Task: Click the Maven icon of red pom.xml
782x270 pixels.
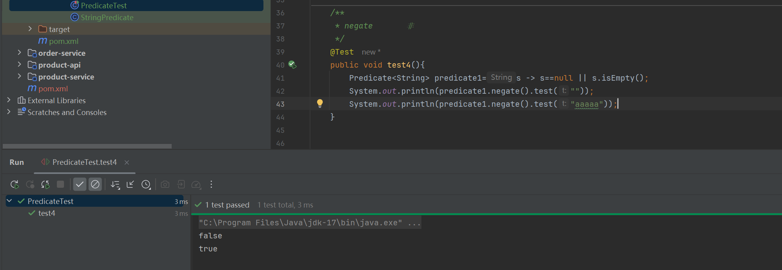Action: (x=32, y=89)
